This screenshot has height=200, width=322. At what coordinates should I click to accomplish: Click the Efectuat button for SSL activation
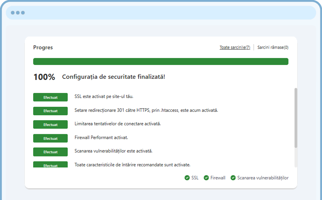pos(50,97)
